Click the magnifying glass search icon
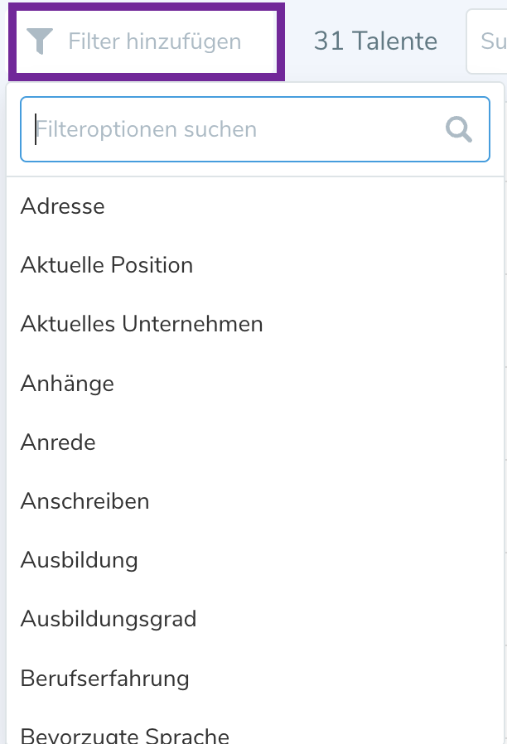Image resolution: width=507 pixels, height=744 pixels. click(x=458, y=129)
